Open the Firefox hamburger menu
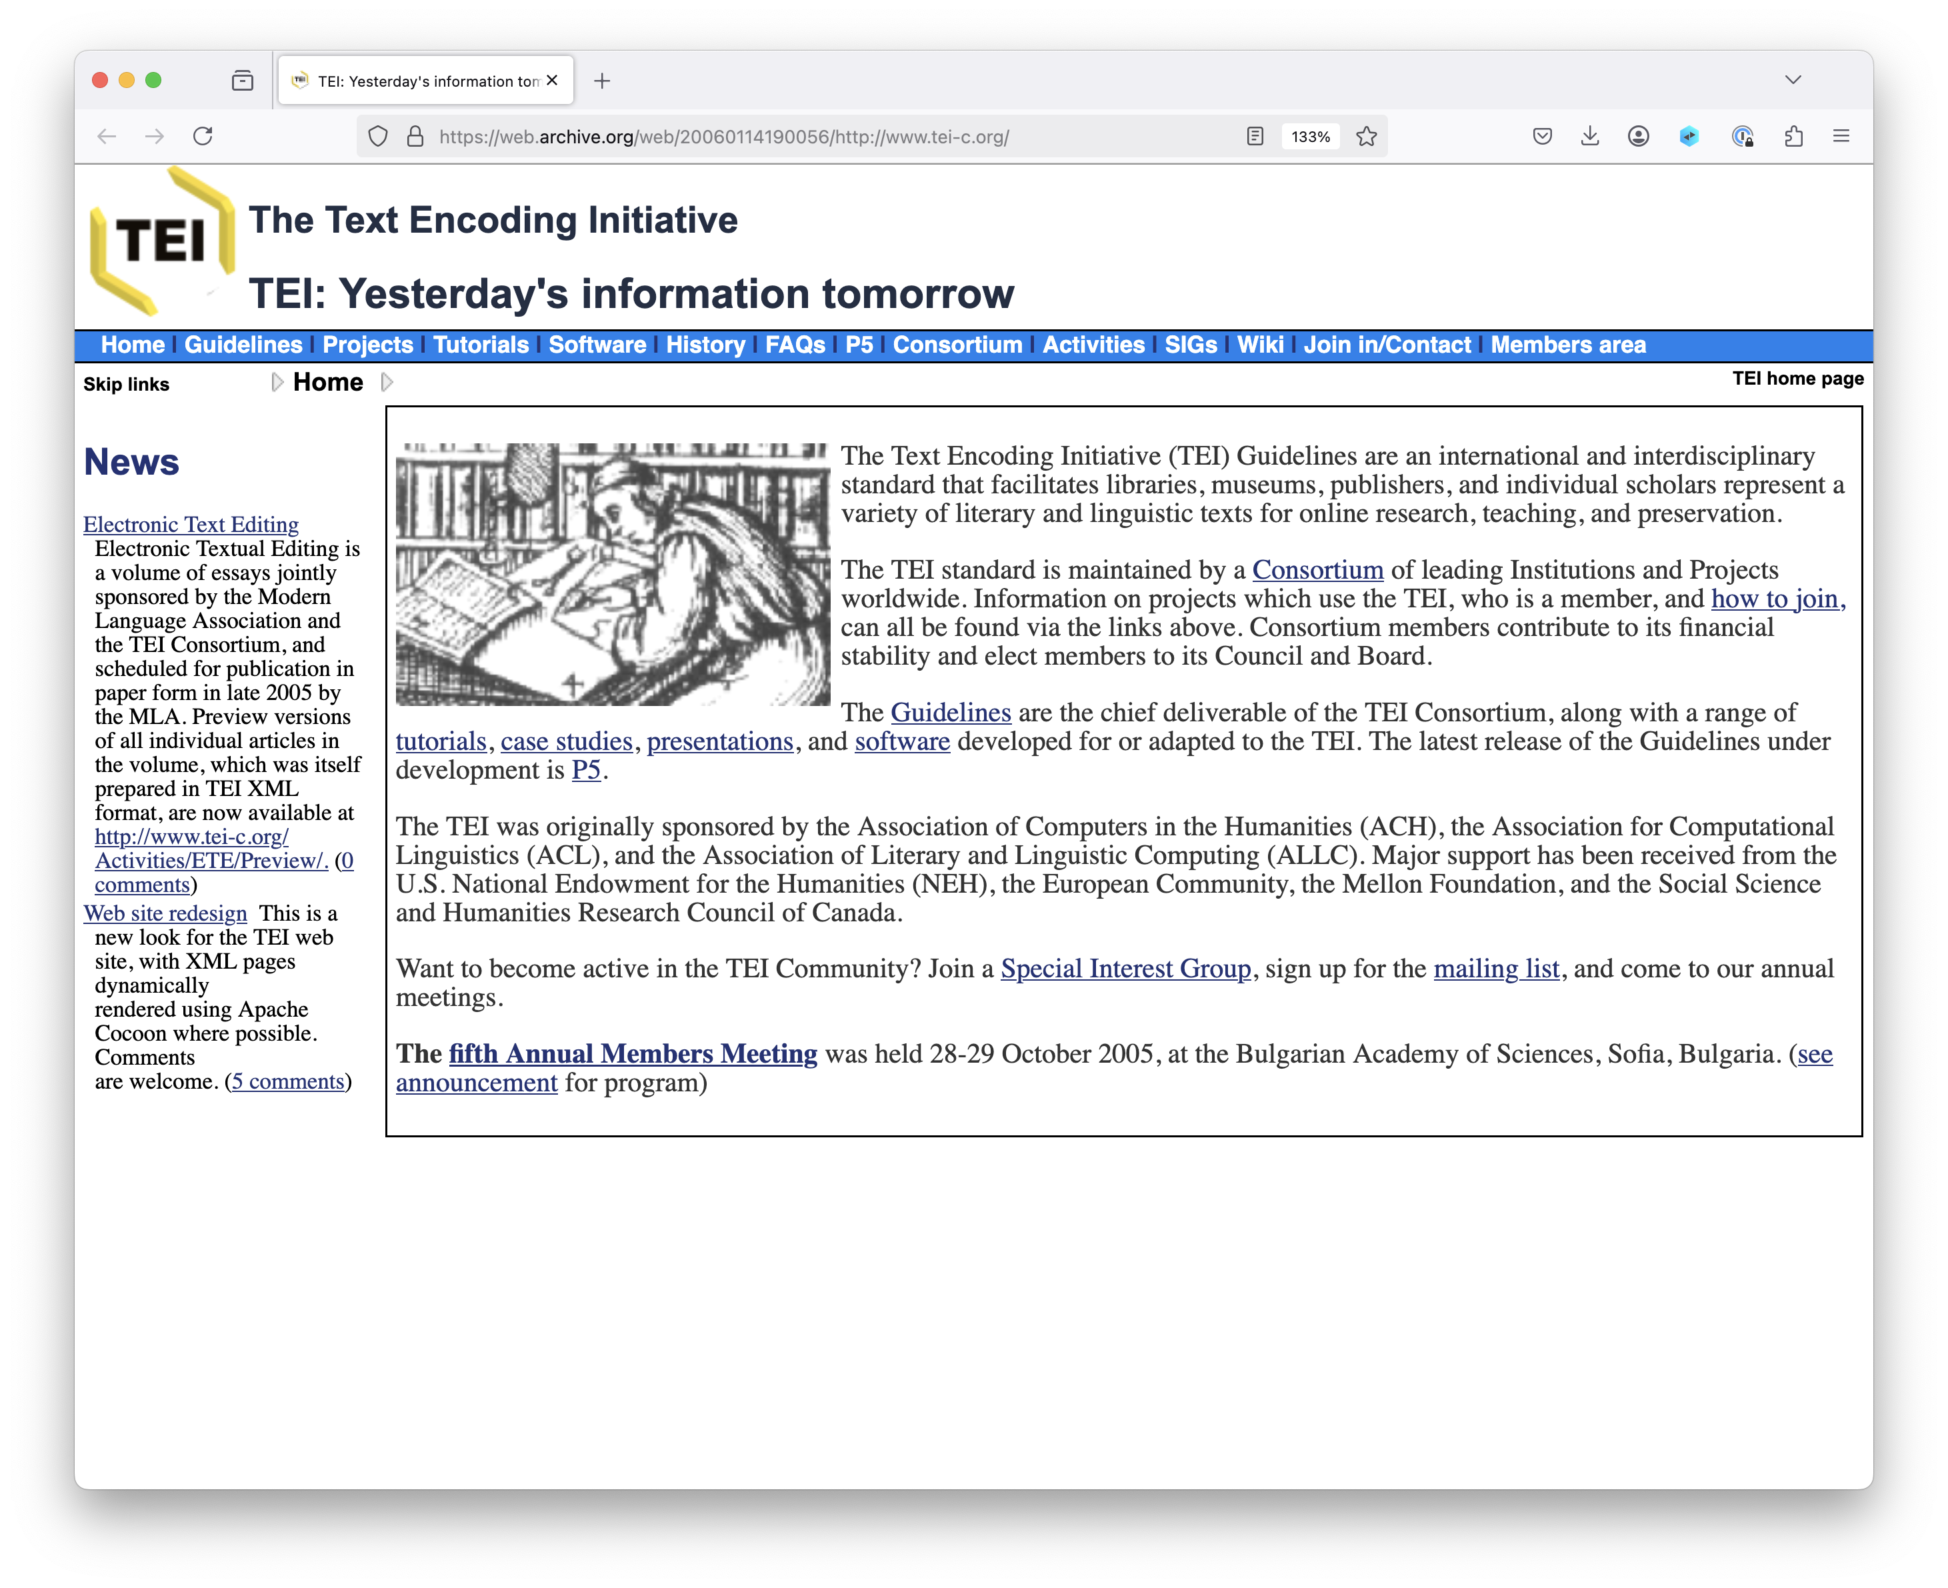This screenshot has height=1588, width=1948. [x=1841, y=136]
